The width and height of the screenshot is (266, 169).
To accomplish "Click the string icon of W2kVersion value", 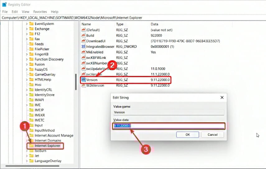I will (83, 85).
